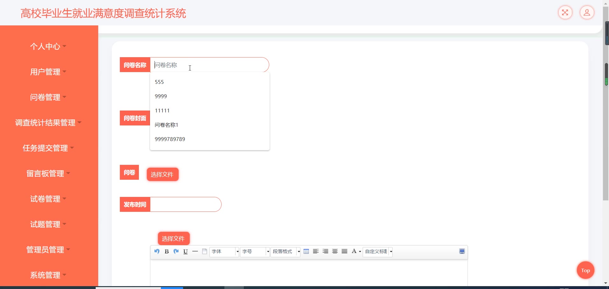Image resolution: width=609 pixels, height=289 pixels.
Task: Insert a horizontal rule line
Action: [x=195, y=252]
